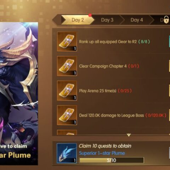Viewport: 170px width, 170px height.
Task: Click the 5/10 quest progress bar
Action: click(x=112, y=160)
